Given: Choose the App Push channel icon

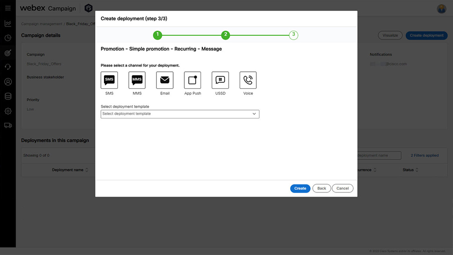Looking at the screenshot, I should pos(192,80).
